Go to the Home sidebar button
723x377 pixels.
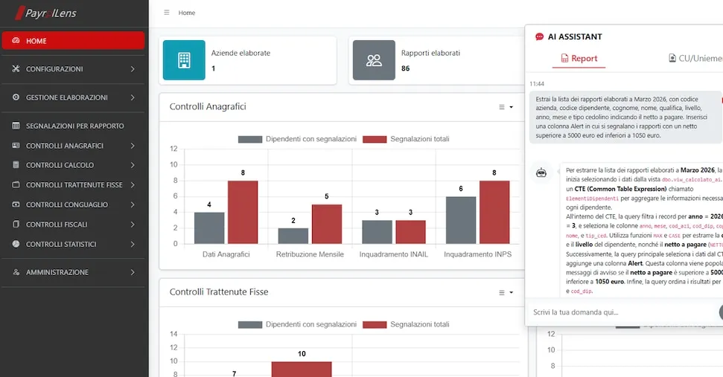point(73,40)
